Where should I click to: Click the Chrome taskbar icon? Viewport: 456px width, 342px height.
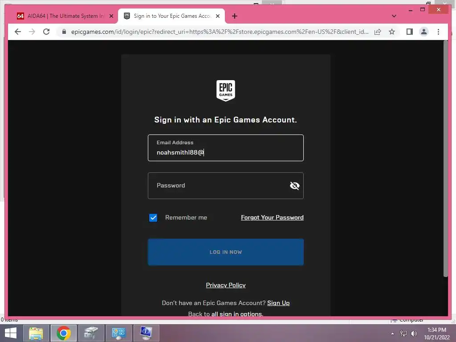[x=63, y=333]
